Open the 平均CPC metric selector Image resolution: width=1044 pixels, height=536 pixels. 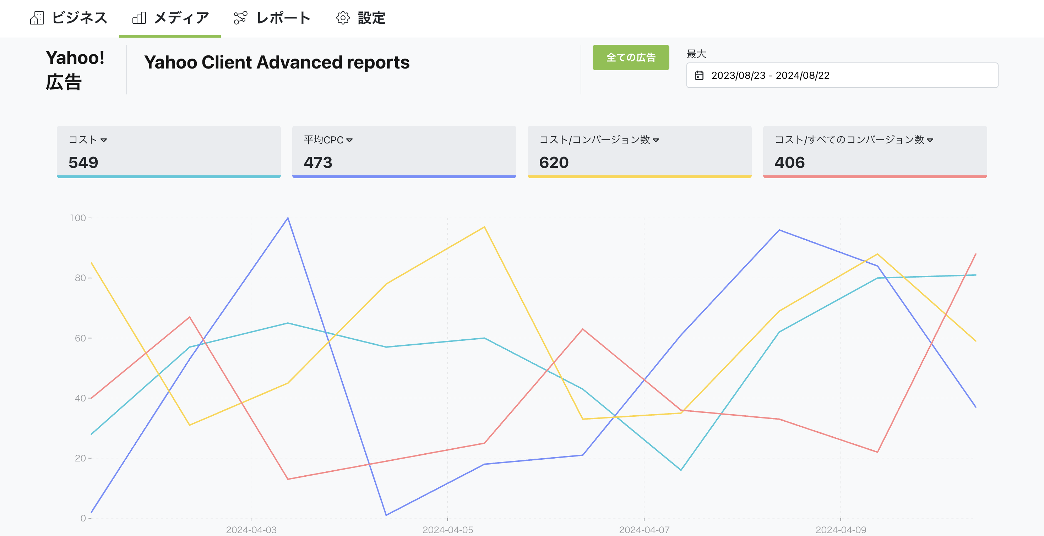tap(350, 140)
